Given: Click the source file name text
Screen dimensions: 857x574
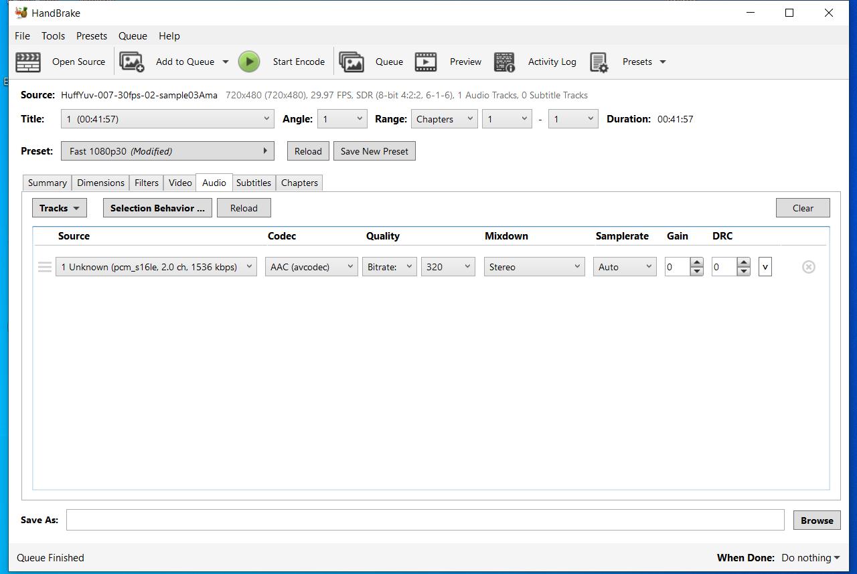Looking at the screenshot, I should 139,95.
